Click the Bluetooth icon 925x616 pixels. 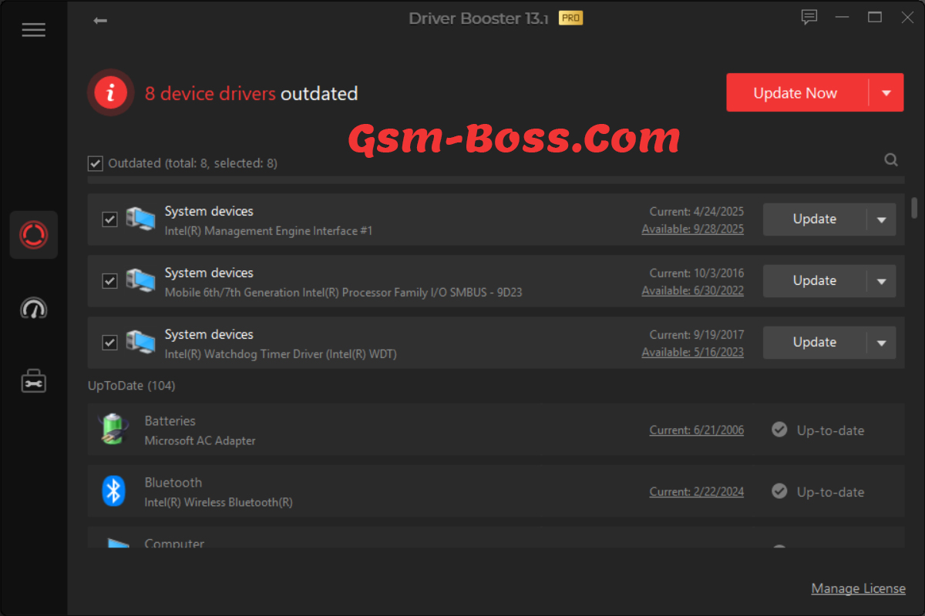(x=113, y=491)
